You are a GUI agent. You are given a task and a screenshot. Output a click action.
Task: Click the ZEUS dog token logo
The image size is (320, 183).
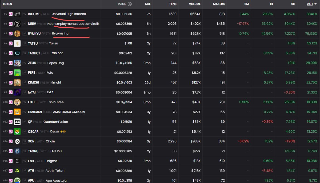point(17,63)
